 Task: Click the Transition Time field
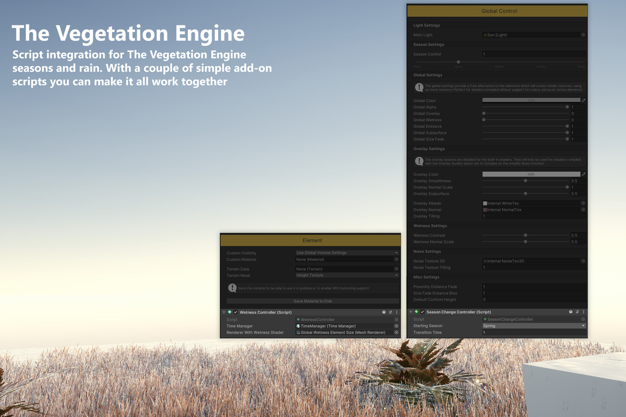click(x=534, y=332)
